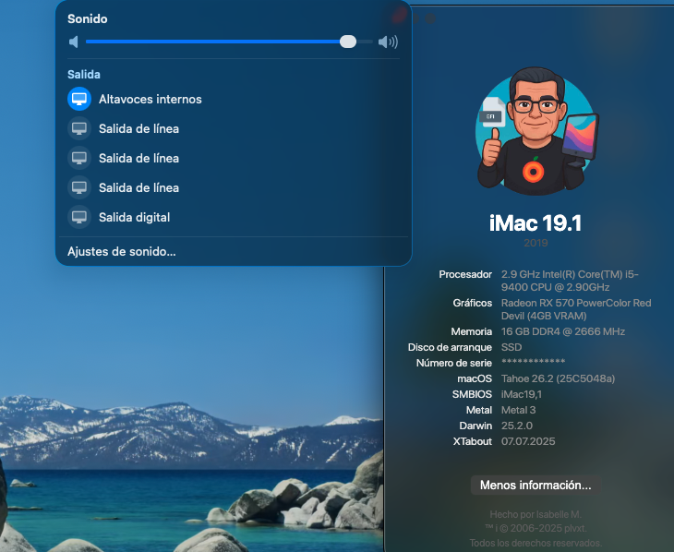Click the 2.9 GHz Intel Core i5-9400 value

[x=570, y=281]
